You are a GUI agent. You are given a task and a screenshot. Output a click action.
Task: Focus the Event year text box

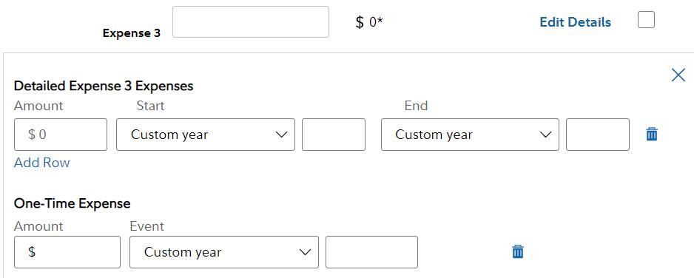(x=371, y=252)
